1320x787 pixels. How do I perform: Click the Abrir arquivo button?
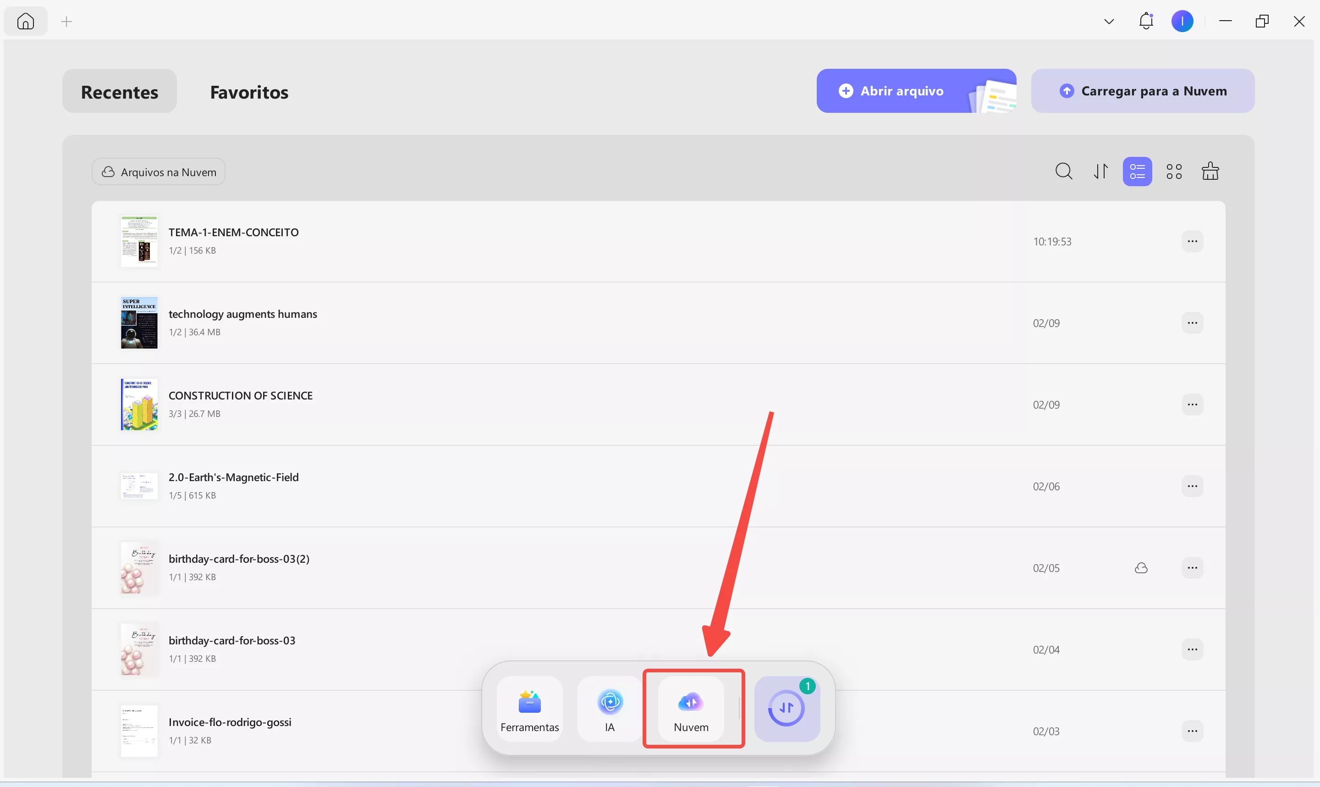(x=902, y=91)
